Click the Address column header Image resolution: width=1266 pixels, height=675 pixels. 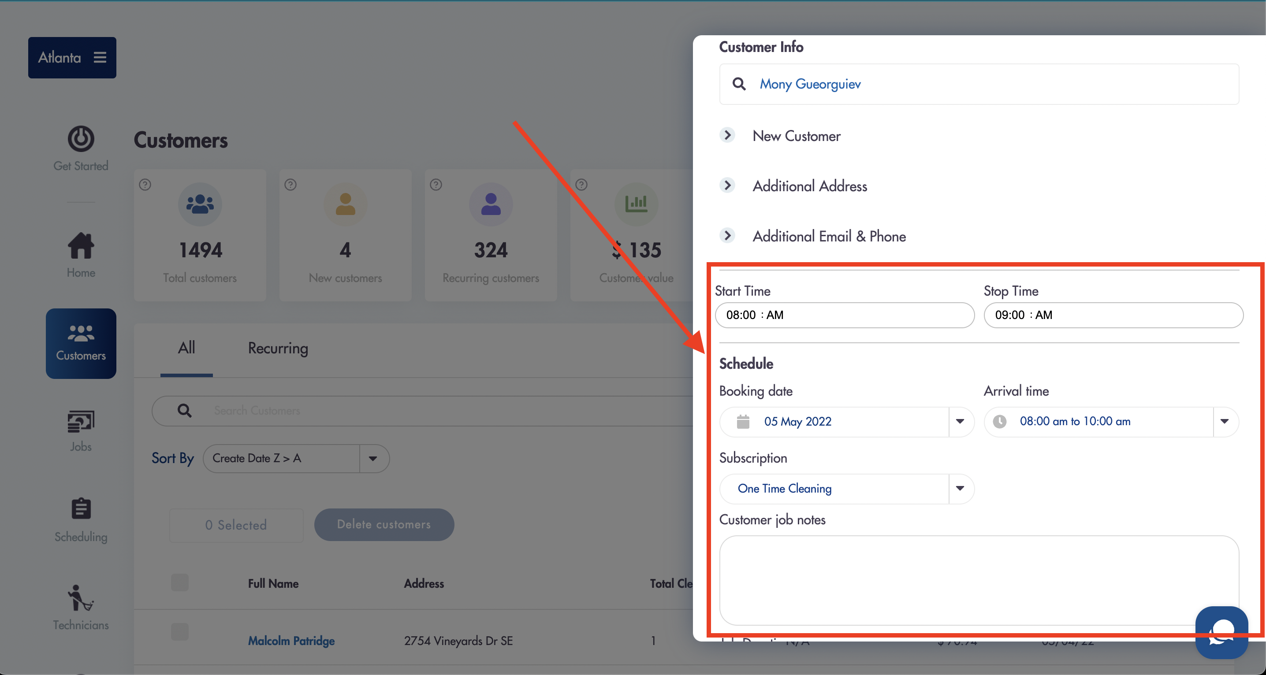(424, 584)
